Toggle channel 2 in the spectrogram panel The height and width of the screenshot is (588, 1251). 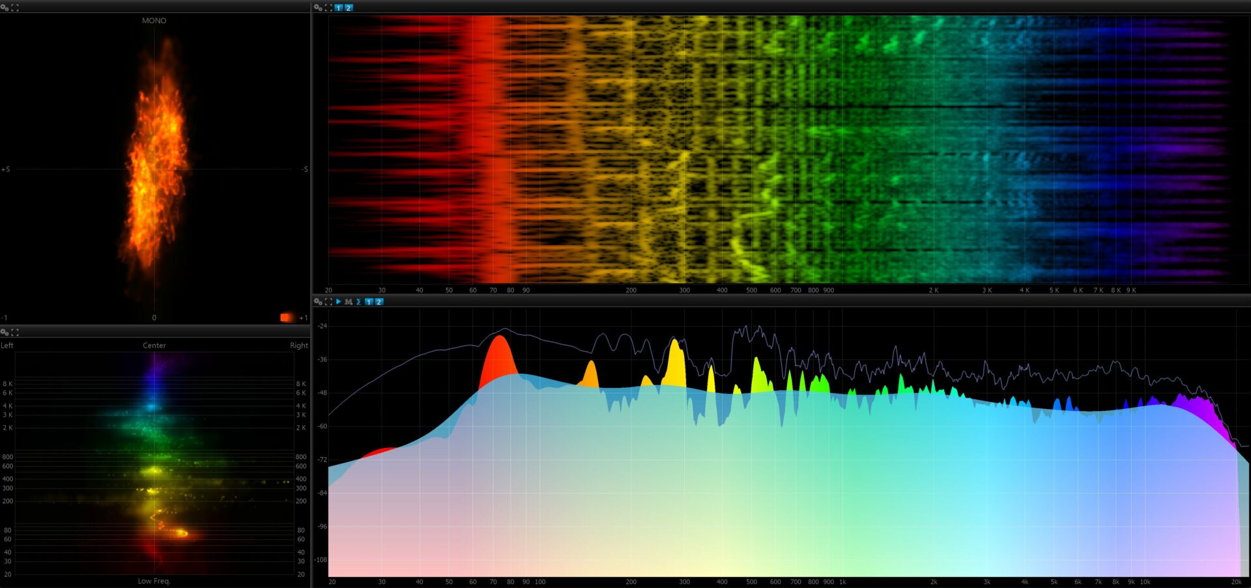[x=349, y=7]
